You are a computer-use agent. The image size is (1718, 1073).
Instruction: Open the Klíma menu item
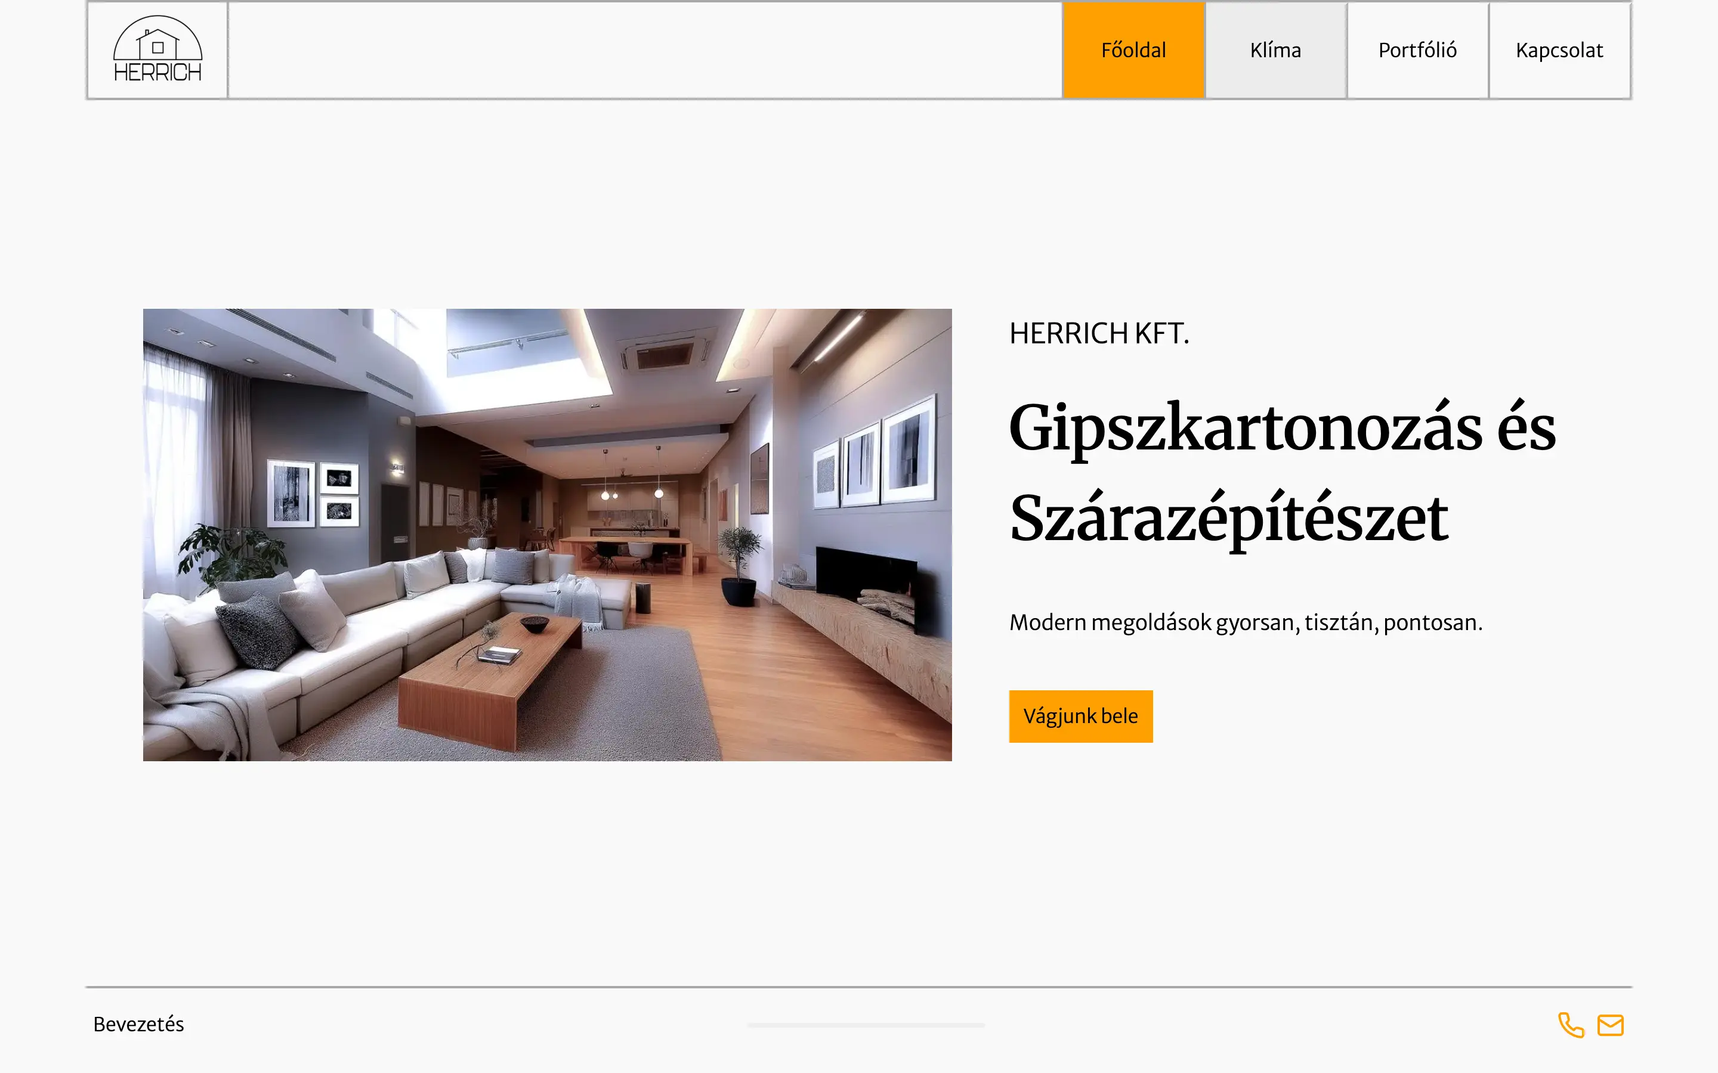point(1276,51)
